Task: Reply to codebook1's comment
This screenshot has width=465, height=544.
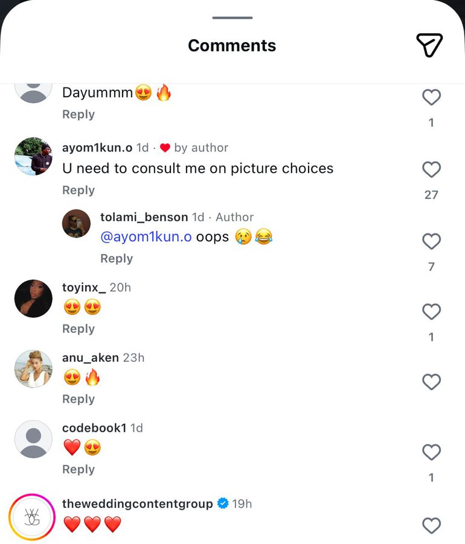Action: (x=79, y=469)
